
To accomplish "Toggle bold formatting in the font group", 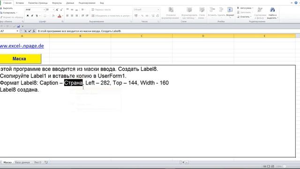I will pos(28,15).
